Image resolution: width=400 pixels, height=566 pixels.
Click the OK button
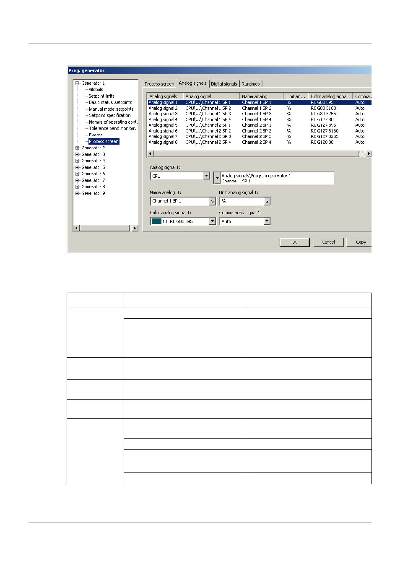point(294,242)
